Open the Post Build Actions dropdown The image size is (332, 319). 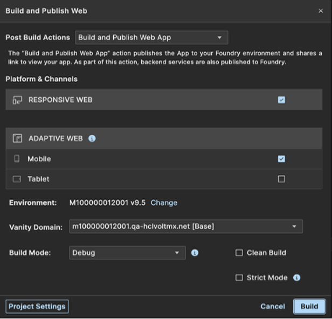tap(151, 38)
